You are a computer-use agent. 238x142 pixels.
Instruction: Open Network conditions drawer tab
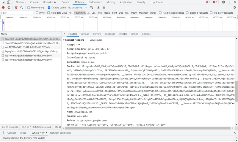tap(60, 133)
